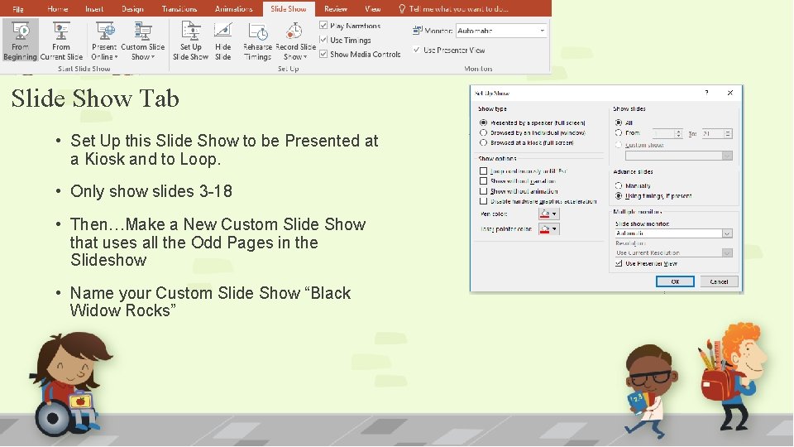The height and width of the screenshot is (447, 794).
Task: Expand Record Slide Show dropdown arrow
Action: coord(305,57)
